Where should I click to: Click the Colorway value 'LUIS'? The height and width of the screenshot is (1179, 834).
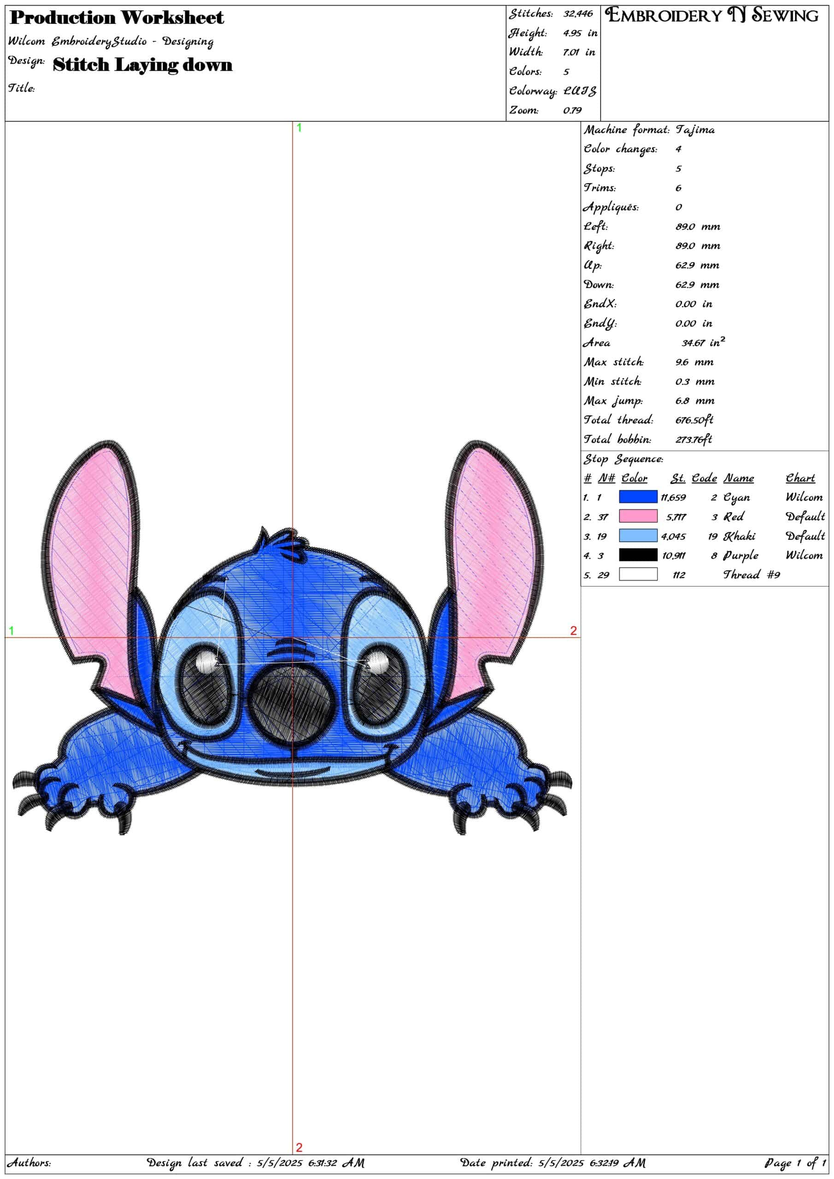click(x=580, y=91)
